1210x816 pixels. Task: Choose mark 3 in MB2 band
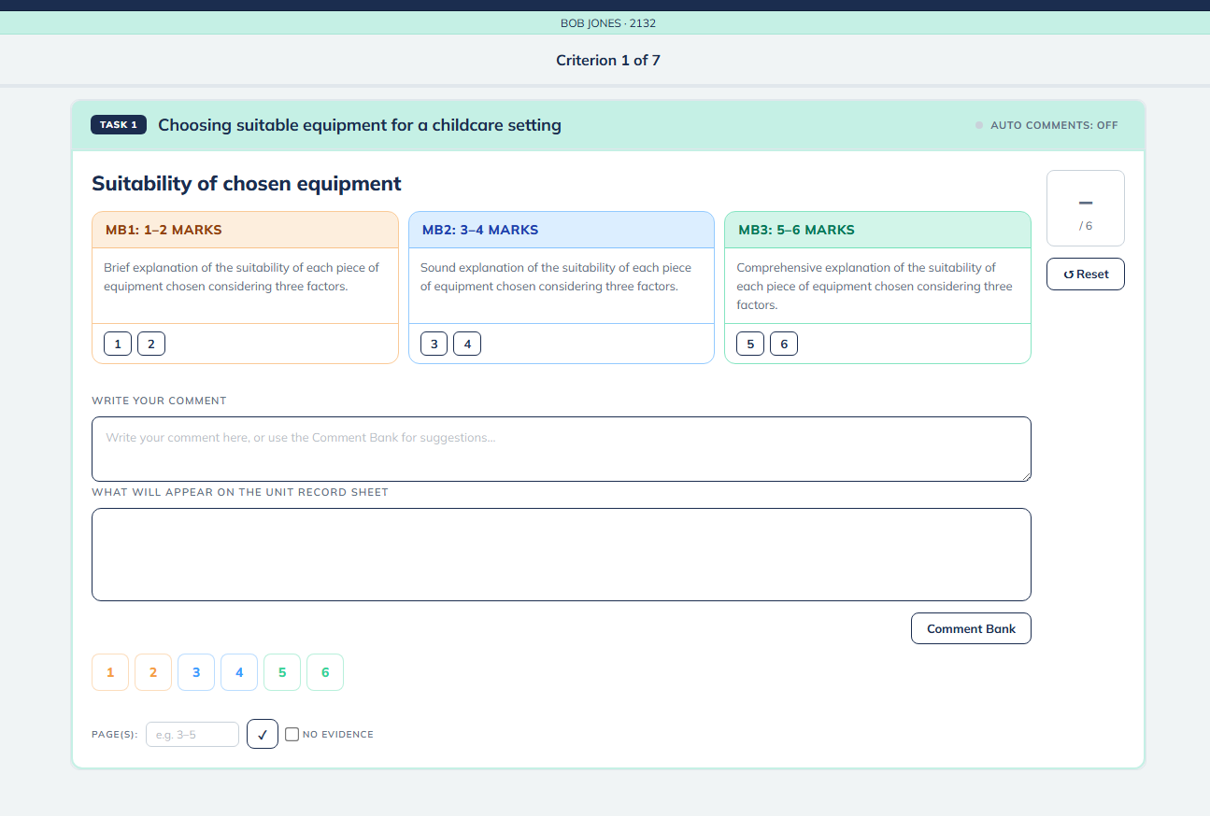point(434,344)
